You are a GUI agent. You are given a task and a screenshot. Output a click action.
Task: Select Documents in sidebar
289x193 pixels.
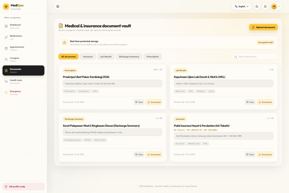click(x=23, y=70)
